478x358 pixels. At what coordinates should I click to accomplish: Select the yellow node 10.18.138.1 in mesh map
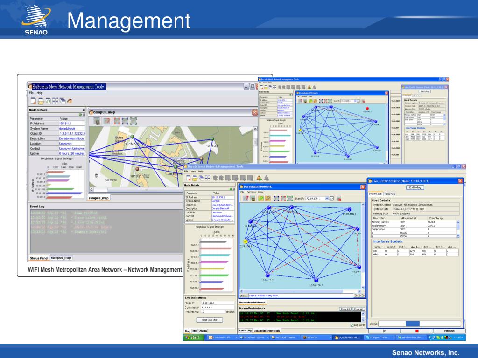pos(246,241)
